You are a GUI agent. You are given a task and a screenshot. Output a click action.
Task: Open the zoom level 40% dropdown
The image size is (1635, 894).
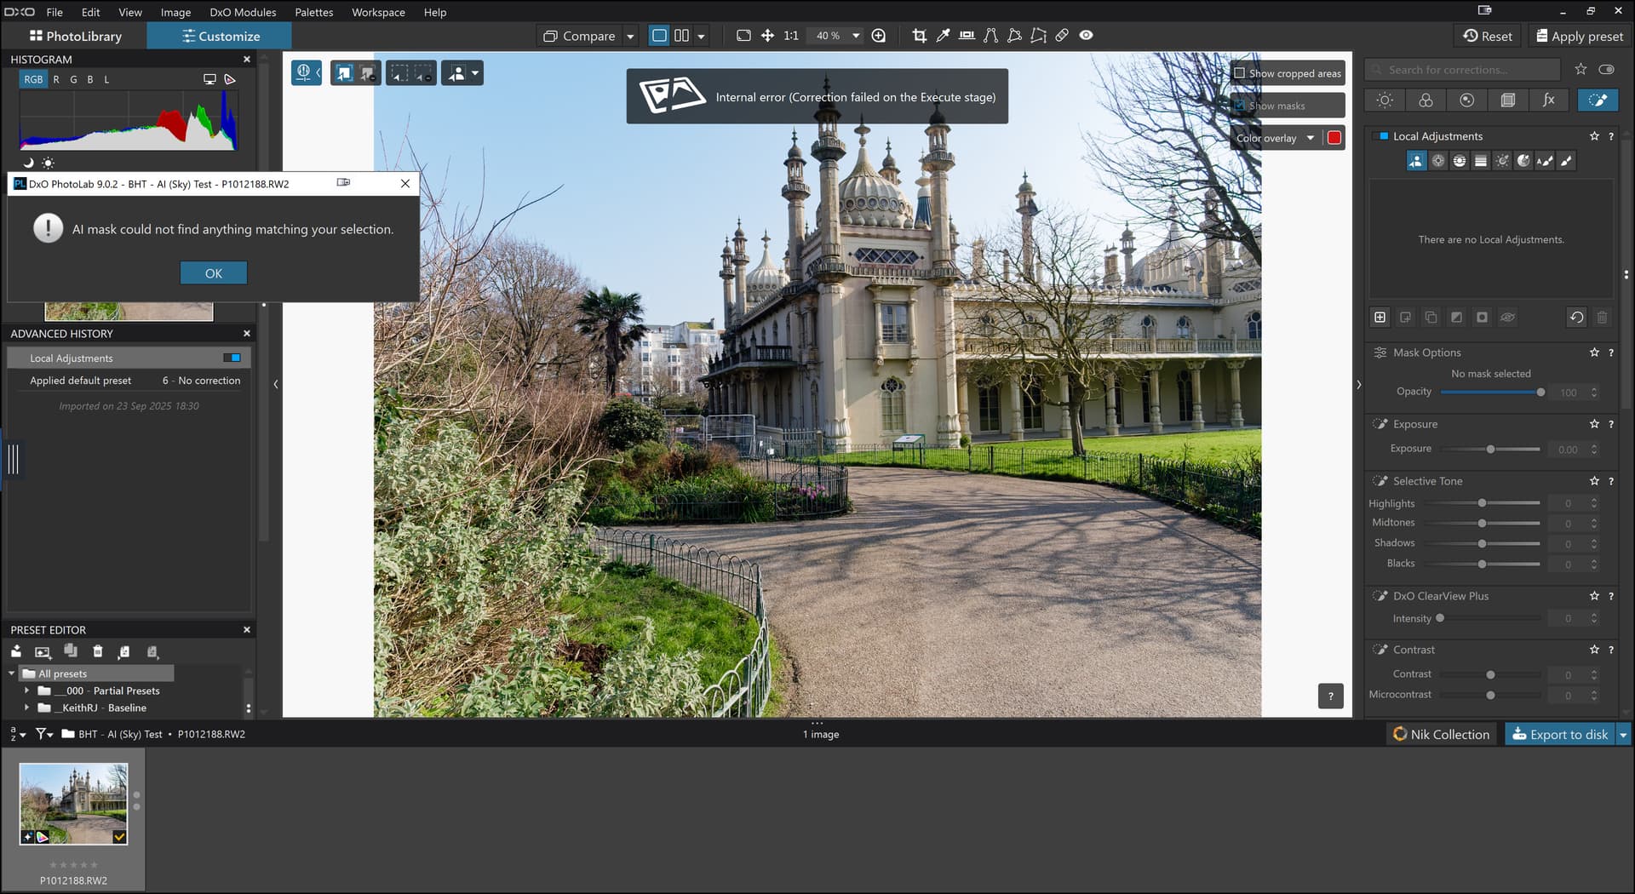(856, 36)
